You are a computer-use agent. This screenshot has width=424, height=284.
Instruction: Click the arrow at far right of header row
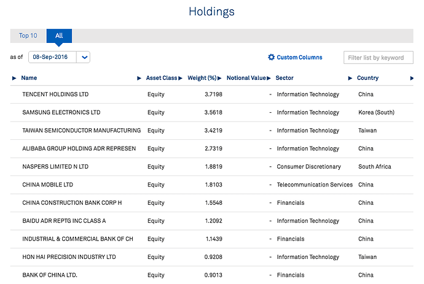412,78
